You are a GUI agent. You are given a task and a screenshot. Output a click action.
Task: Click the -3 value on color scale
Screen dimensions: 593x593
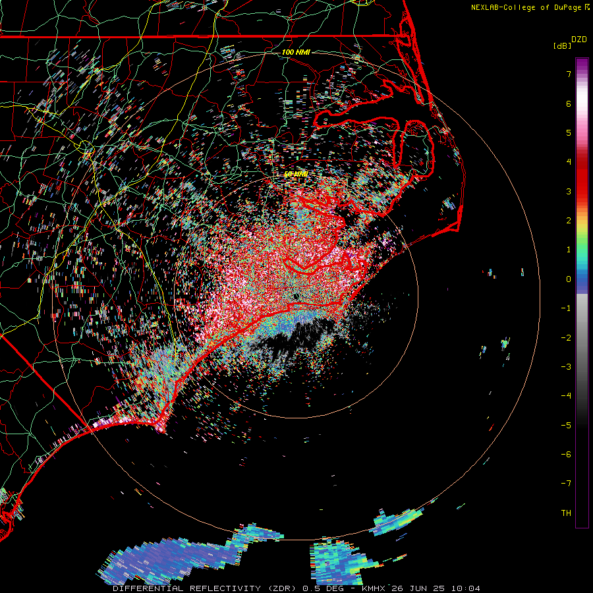566,367
